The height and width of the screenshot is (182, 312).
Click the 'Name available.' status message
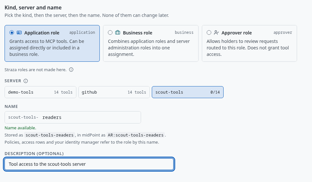tap(20, 128)
